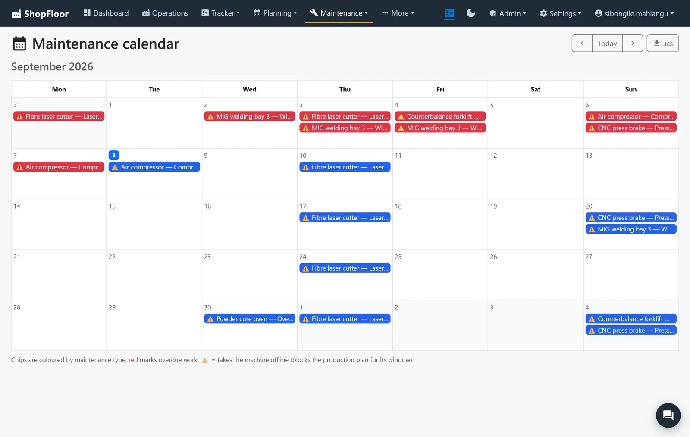Go to the Operations page
Screen dimensions: 690x437
[x=165, y=13]
